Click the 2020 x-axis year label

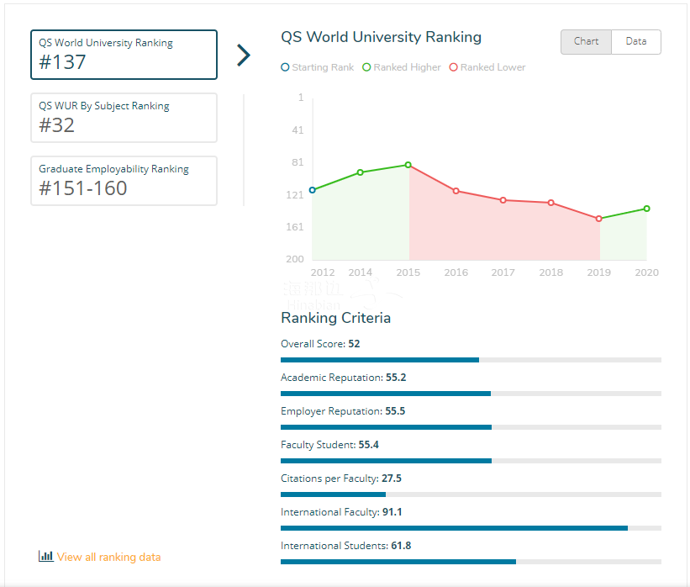point(647,272)
